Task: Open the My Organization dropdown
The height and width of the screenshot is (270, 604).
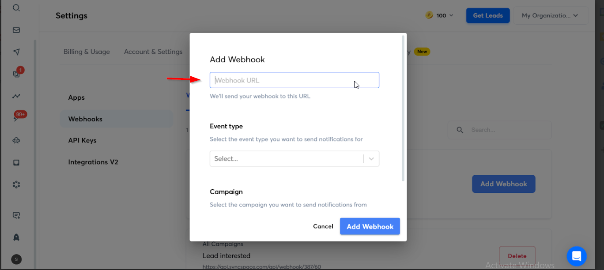Action: pyautogui.click(x=550, y=16)
